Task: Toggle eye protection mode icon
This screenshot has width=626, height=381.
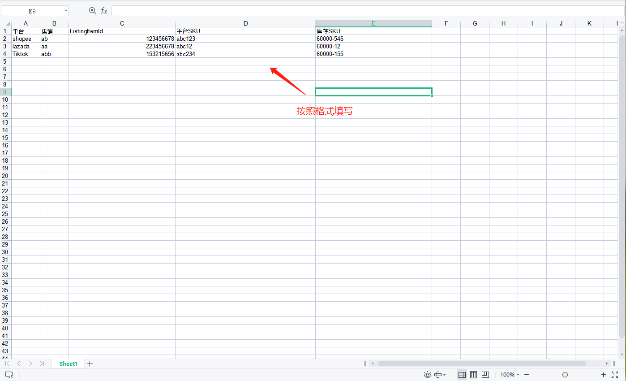Action: pyautogui.click(x=427, y=375)
